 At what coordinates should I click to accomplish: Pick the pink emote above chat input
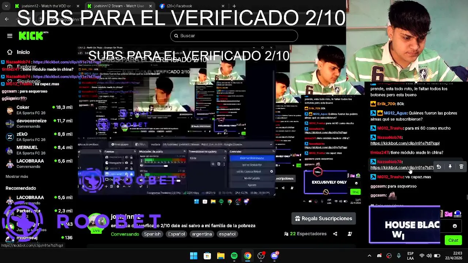pos(449,214)
